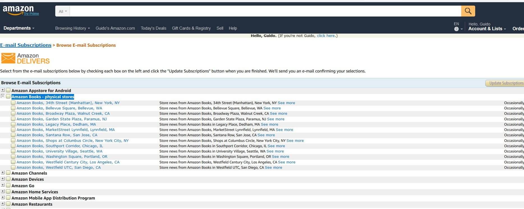Viewport: 524px width, 209px height.
Task: Click the Try Prime link
Action: (31, 13)
